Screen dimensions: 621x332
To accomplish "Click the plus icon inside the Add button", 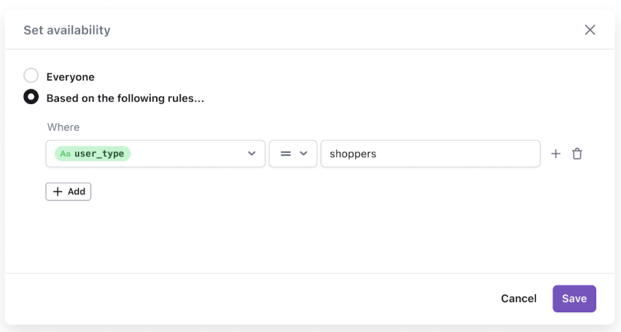I will [x=58, y=191].
